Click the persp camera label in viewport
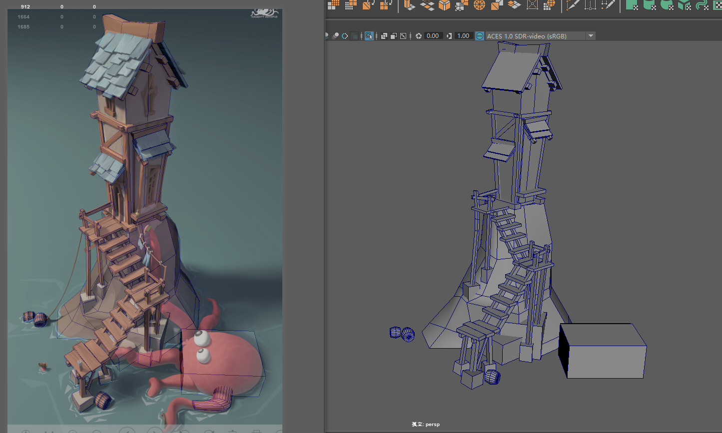722x433 pixels. point(426,425)
